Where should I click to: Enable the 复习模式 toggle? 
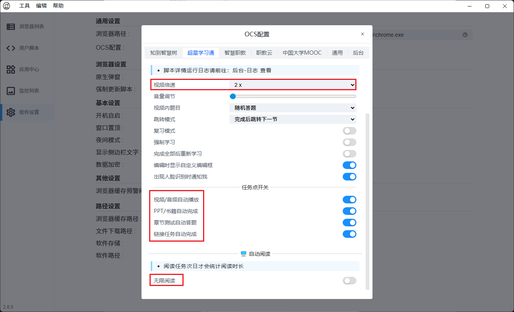point(349,131)
